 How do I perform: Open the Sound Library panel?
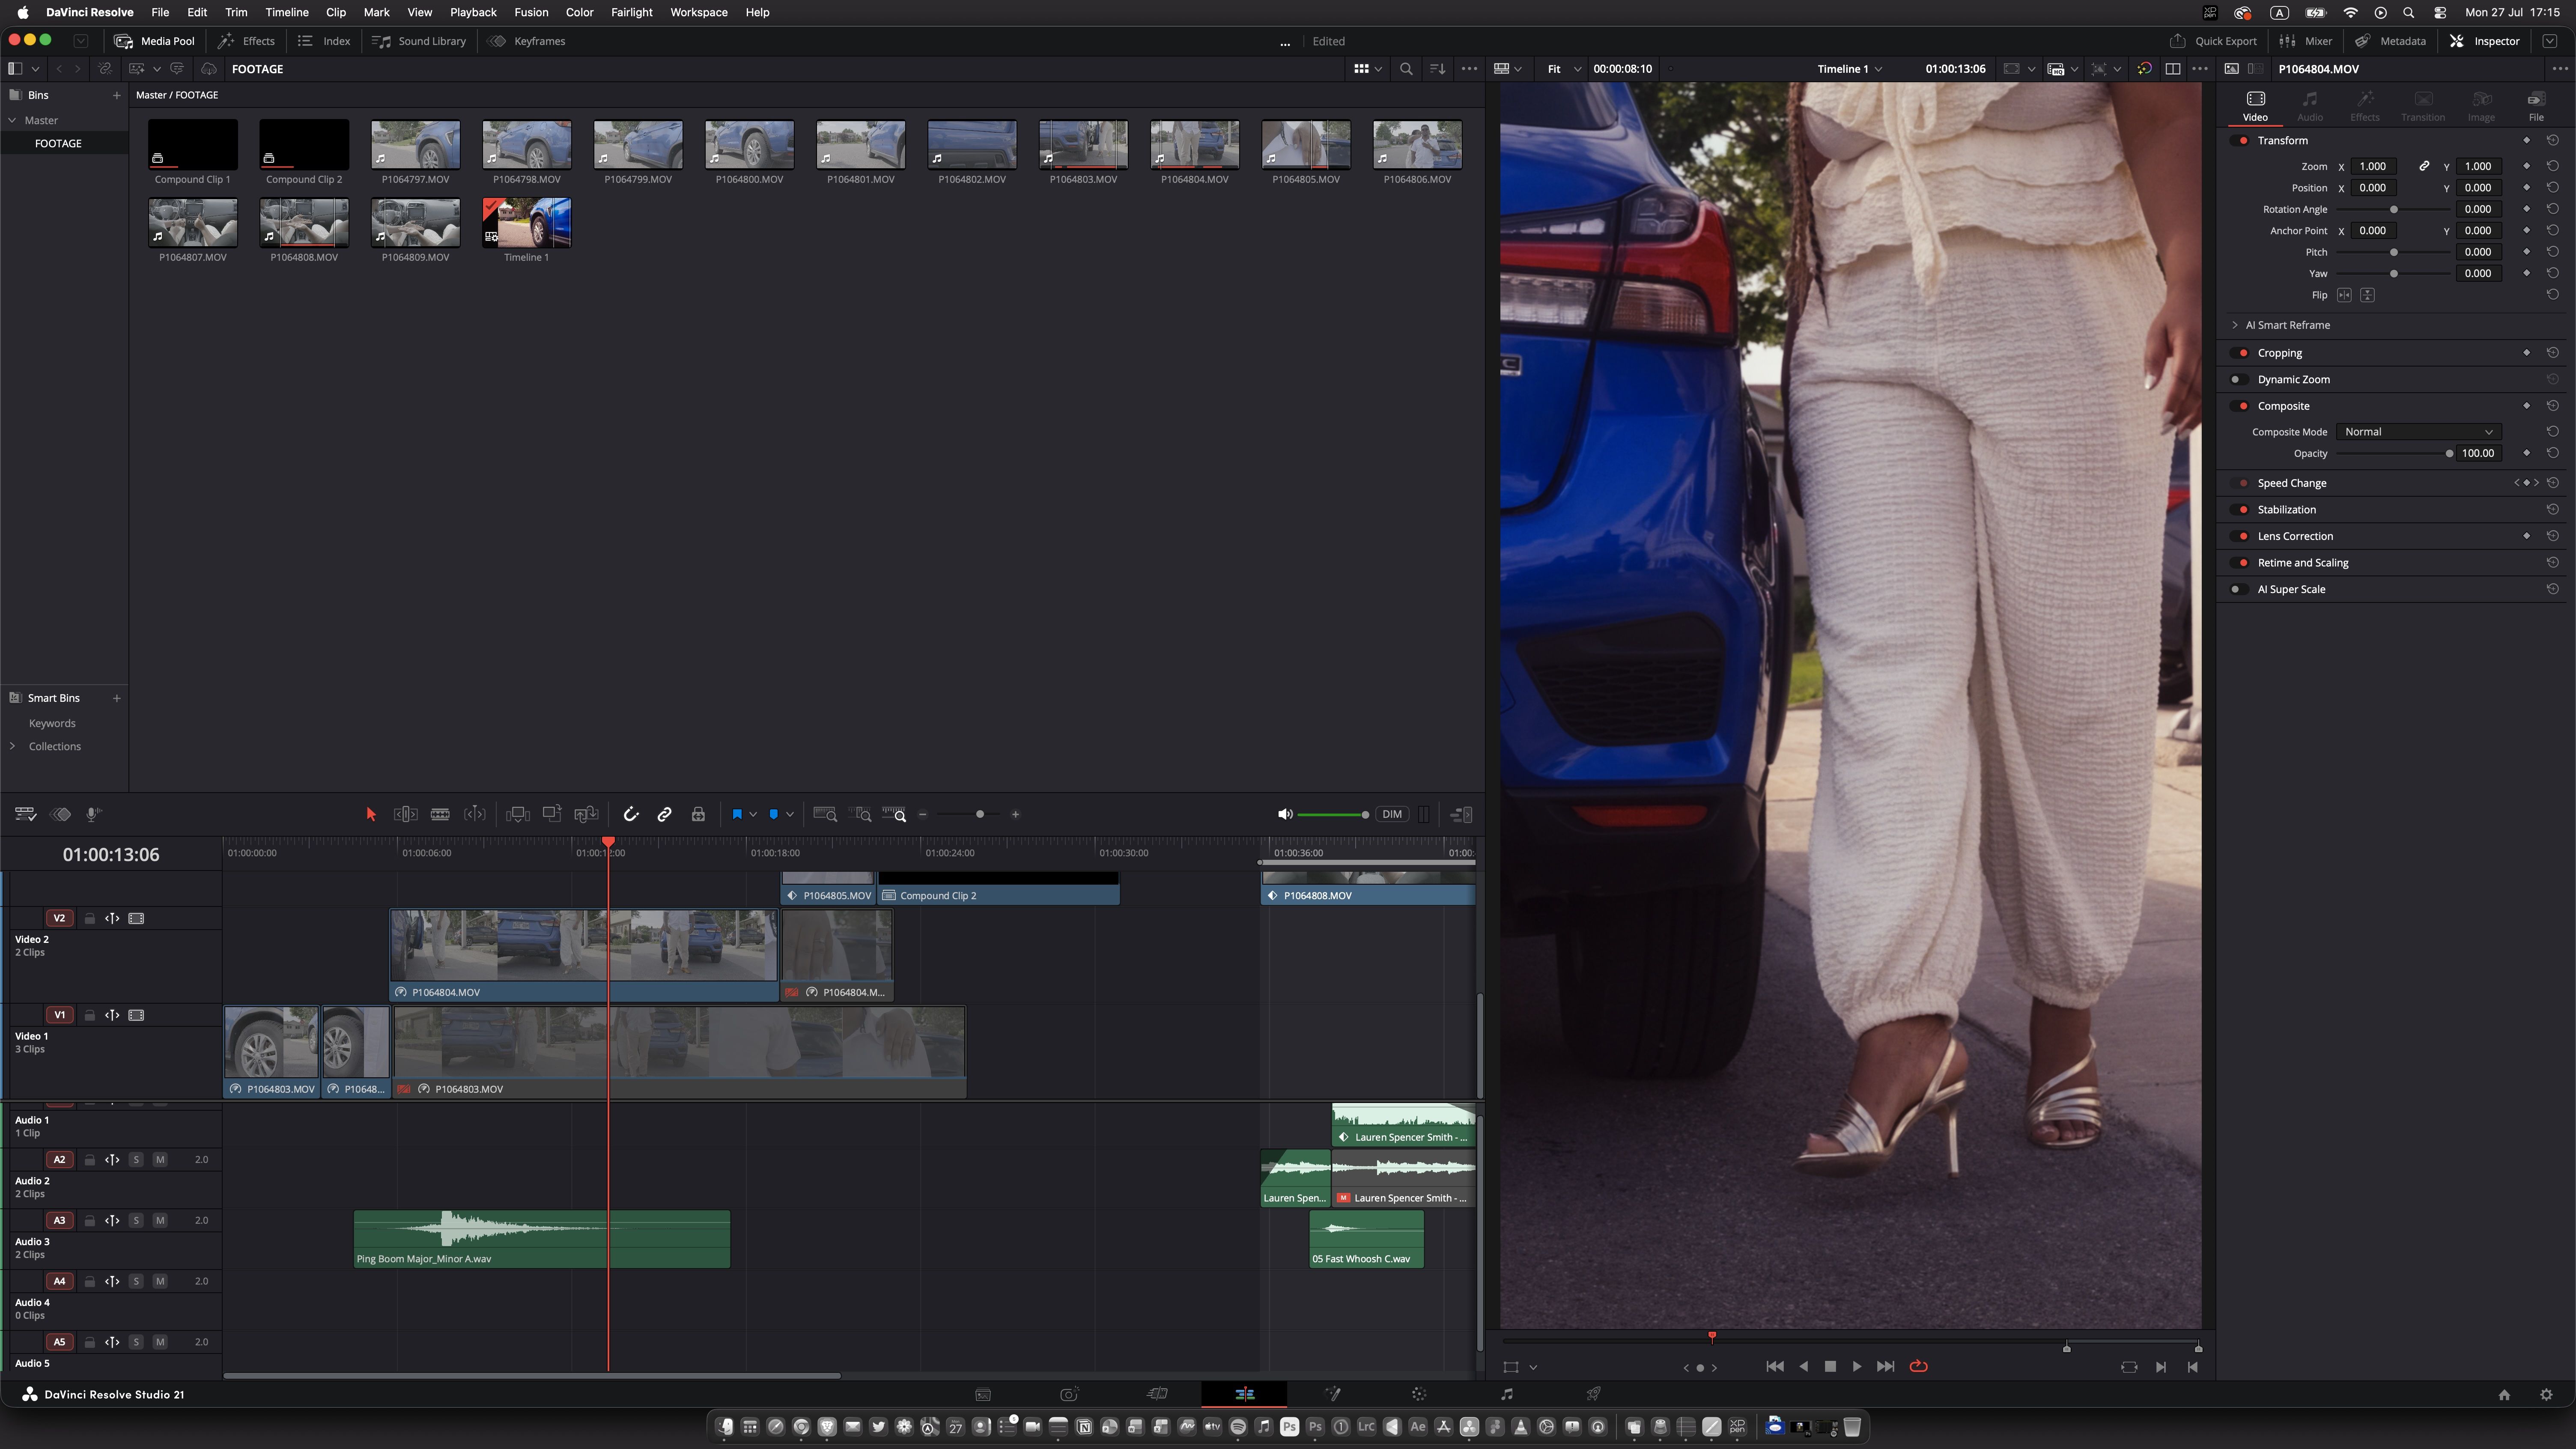click(419, 41)
